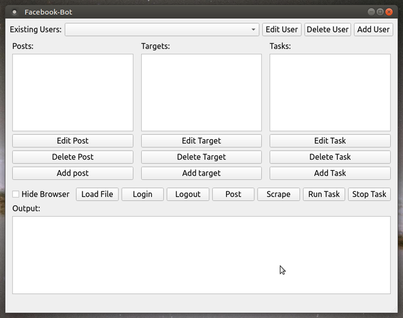403x318 pixels.
Task: Click the Edit User button
Action: 281,30
